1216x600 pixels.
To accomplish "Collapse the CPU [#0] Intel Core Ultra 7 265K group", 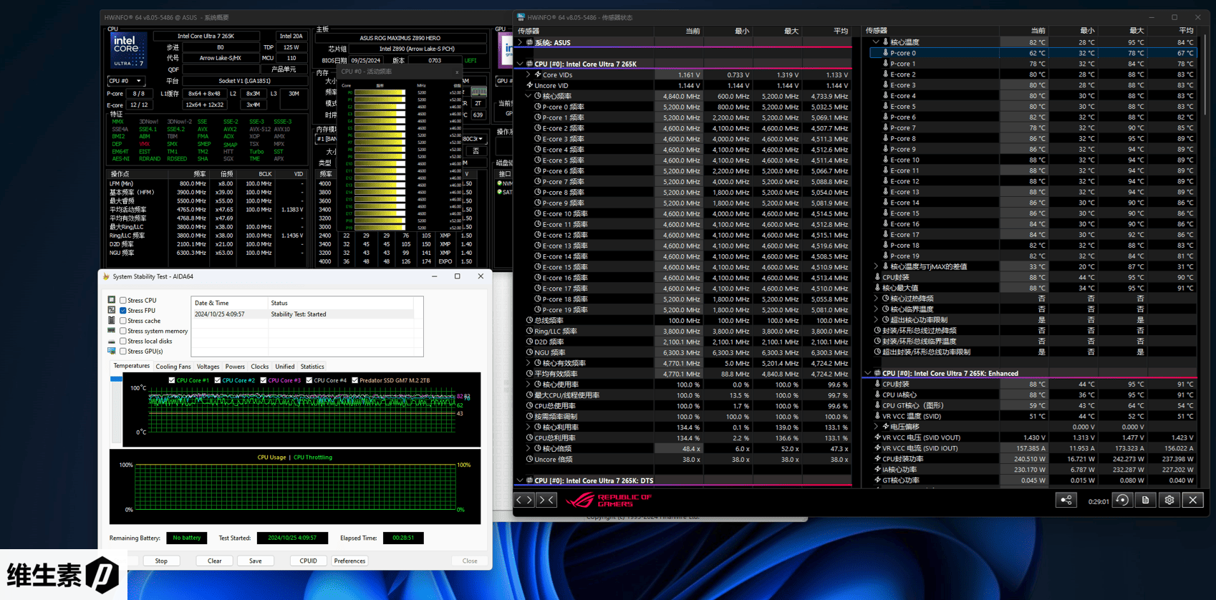I will 520,64.
